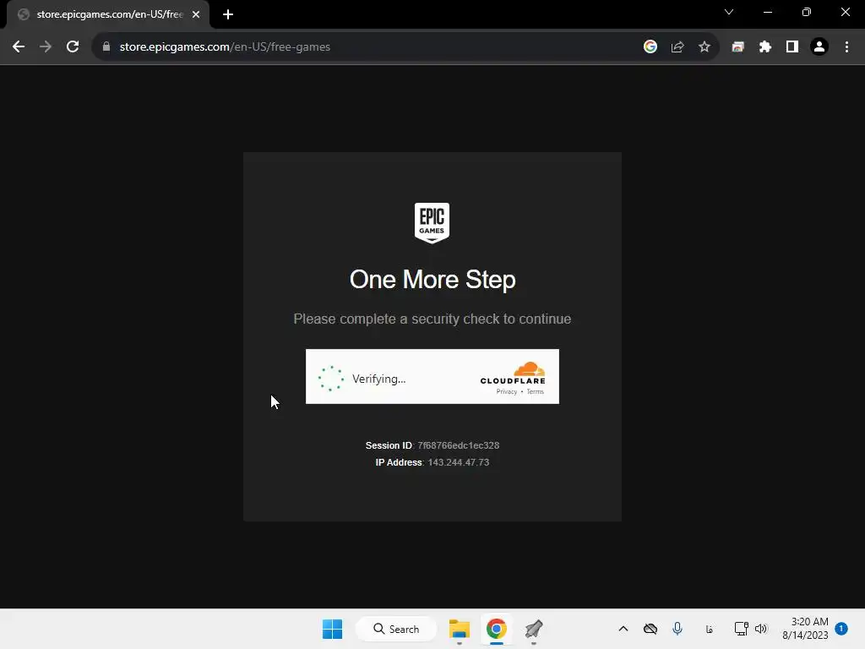Open the rocket app on taskbar

click(x=534, y=629)
